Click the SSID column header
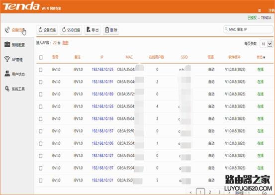 coord(184,57)
